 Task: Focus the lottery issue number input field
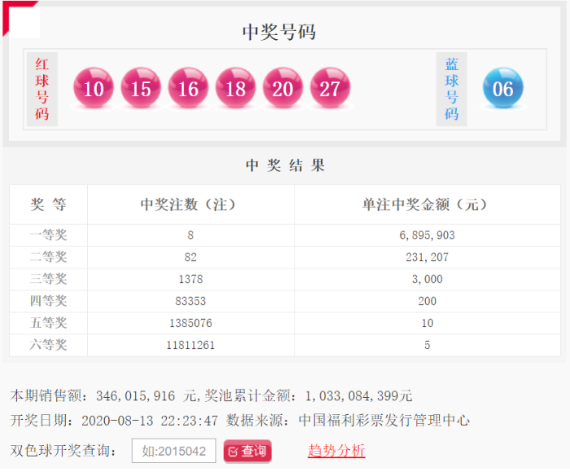click(173, 451)
